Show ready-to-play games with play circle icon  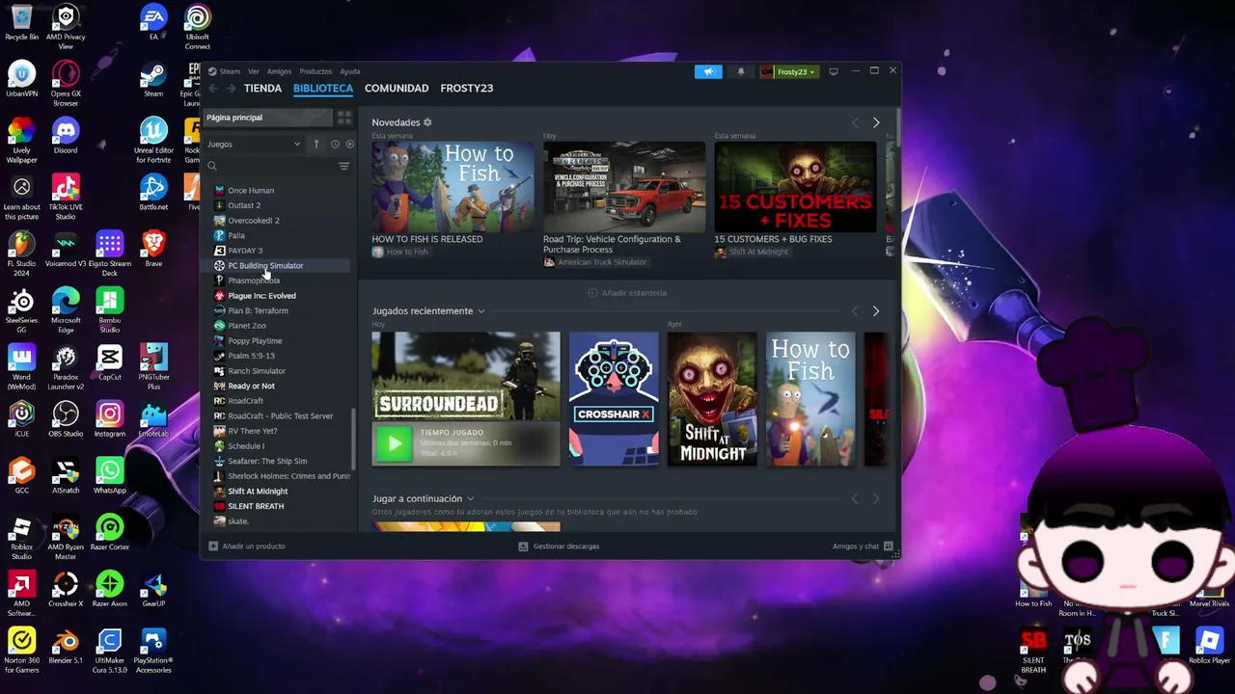[x=349, y=145]
